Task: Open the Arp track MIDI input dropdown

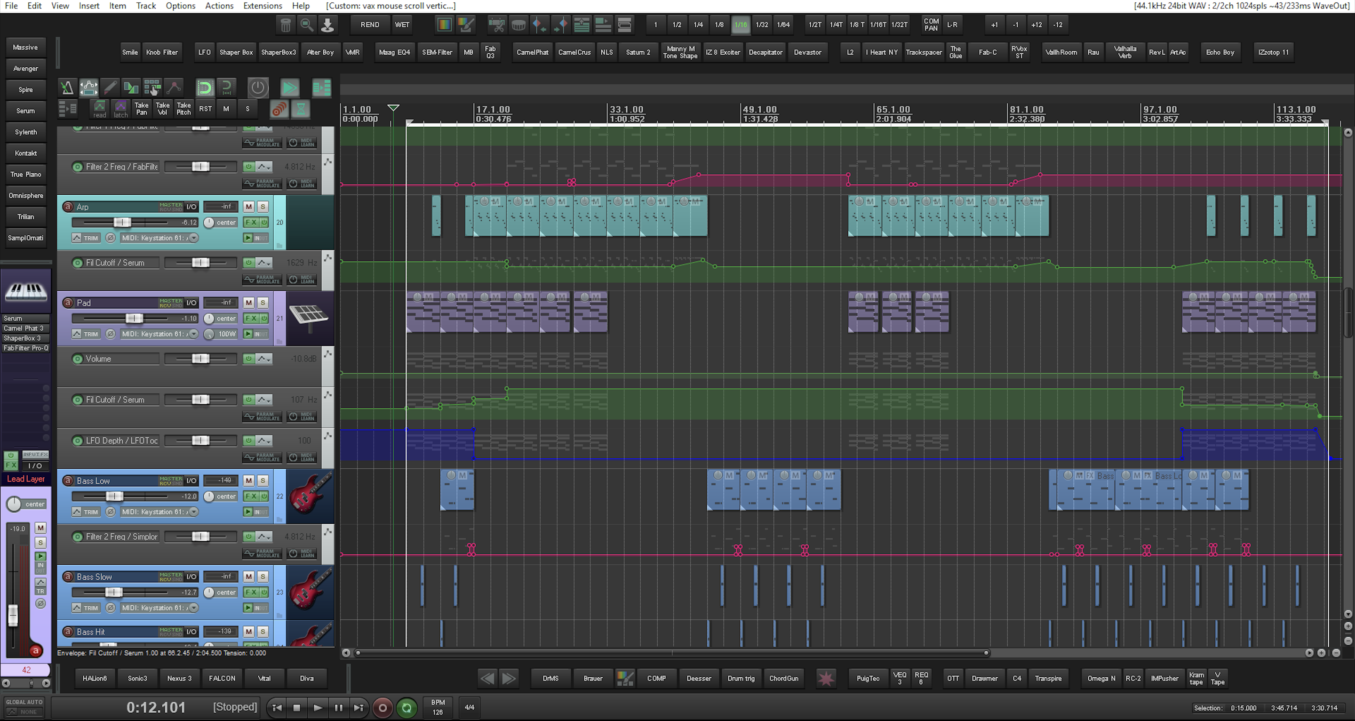Action: [x=194, y=238]
